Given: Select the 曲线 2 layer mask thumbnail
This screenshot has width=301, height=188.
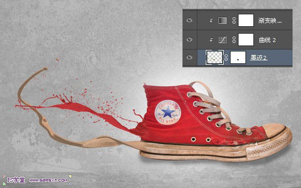Looking at the screenshot, I should 246,40.
